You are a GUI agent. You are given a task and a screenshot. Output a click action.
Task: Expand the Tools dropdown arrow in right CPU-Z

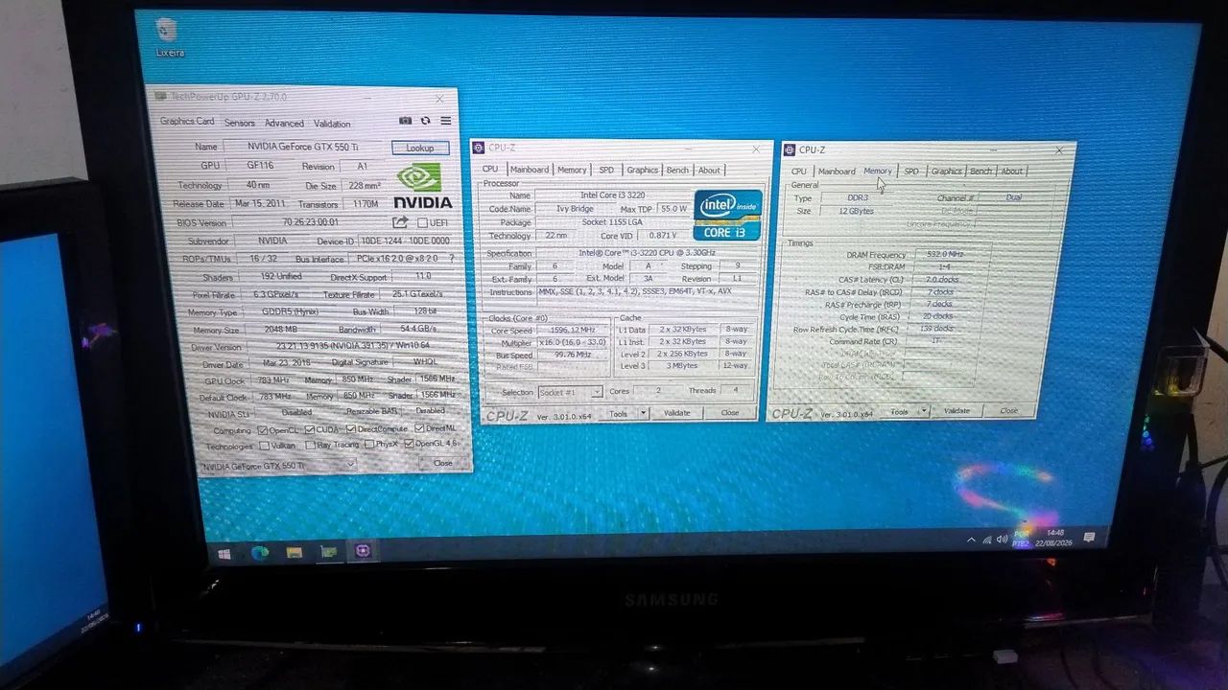tap(923, 411)
